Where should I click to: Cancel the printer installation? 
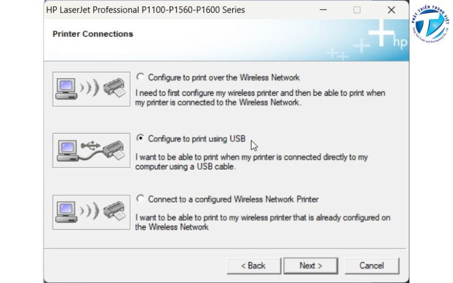(x=371, y=265)
